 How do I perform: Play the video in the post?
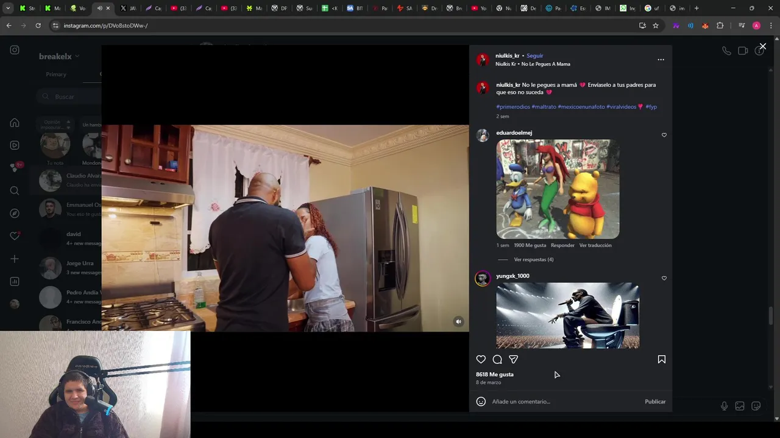point(285,229)
